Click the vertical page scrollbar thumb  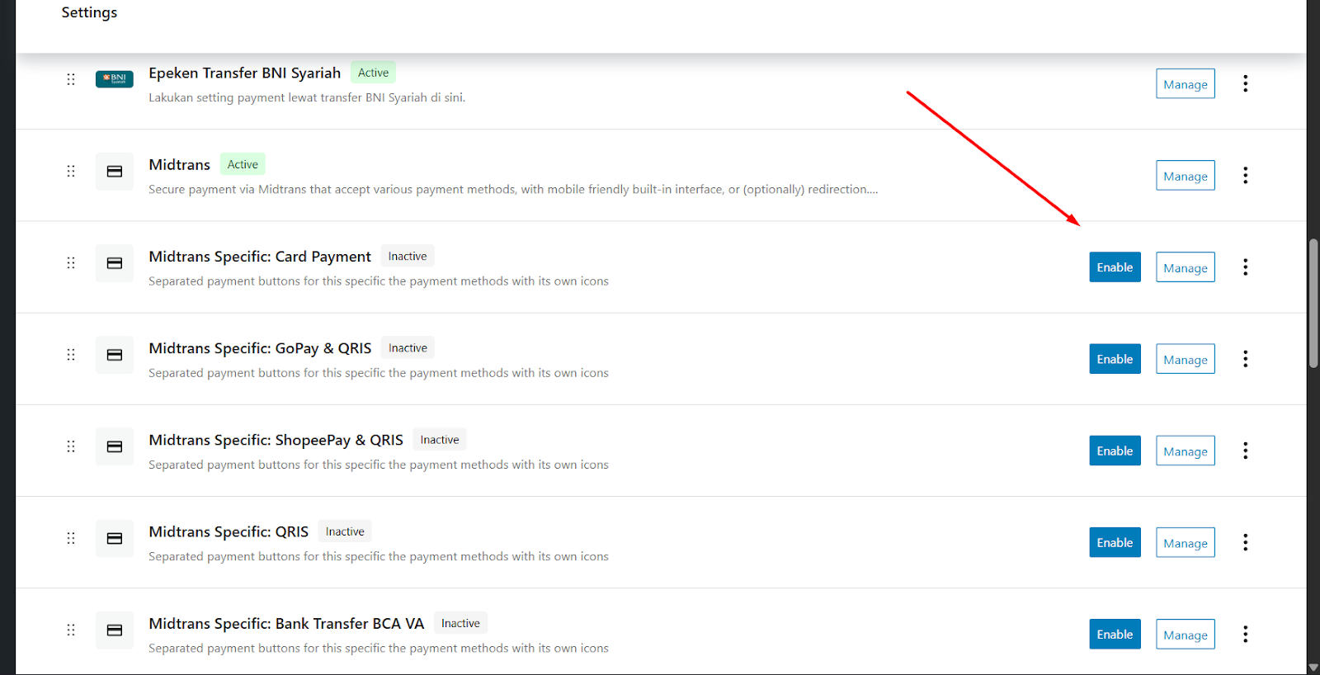(1313, 303)
